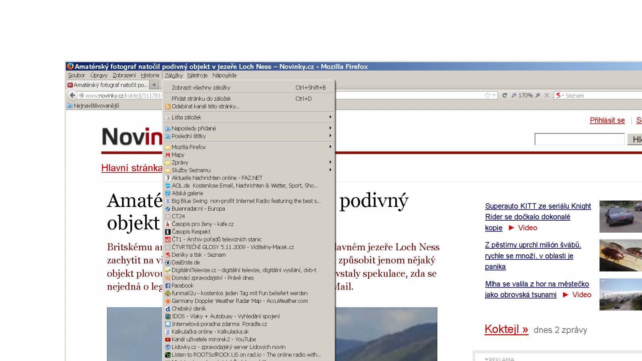Click the zoom out magnifier icon
This screenshot has width=642, height=361.
pyautogui.click(x=514, y=95)
